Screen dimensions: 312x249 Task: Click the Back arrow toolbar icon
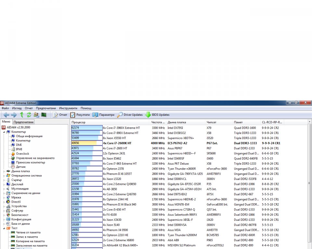6,115
